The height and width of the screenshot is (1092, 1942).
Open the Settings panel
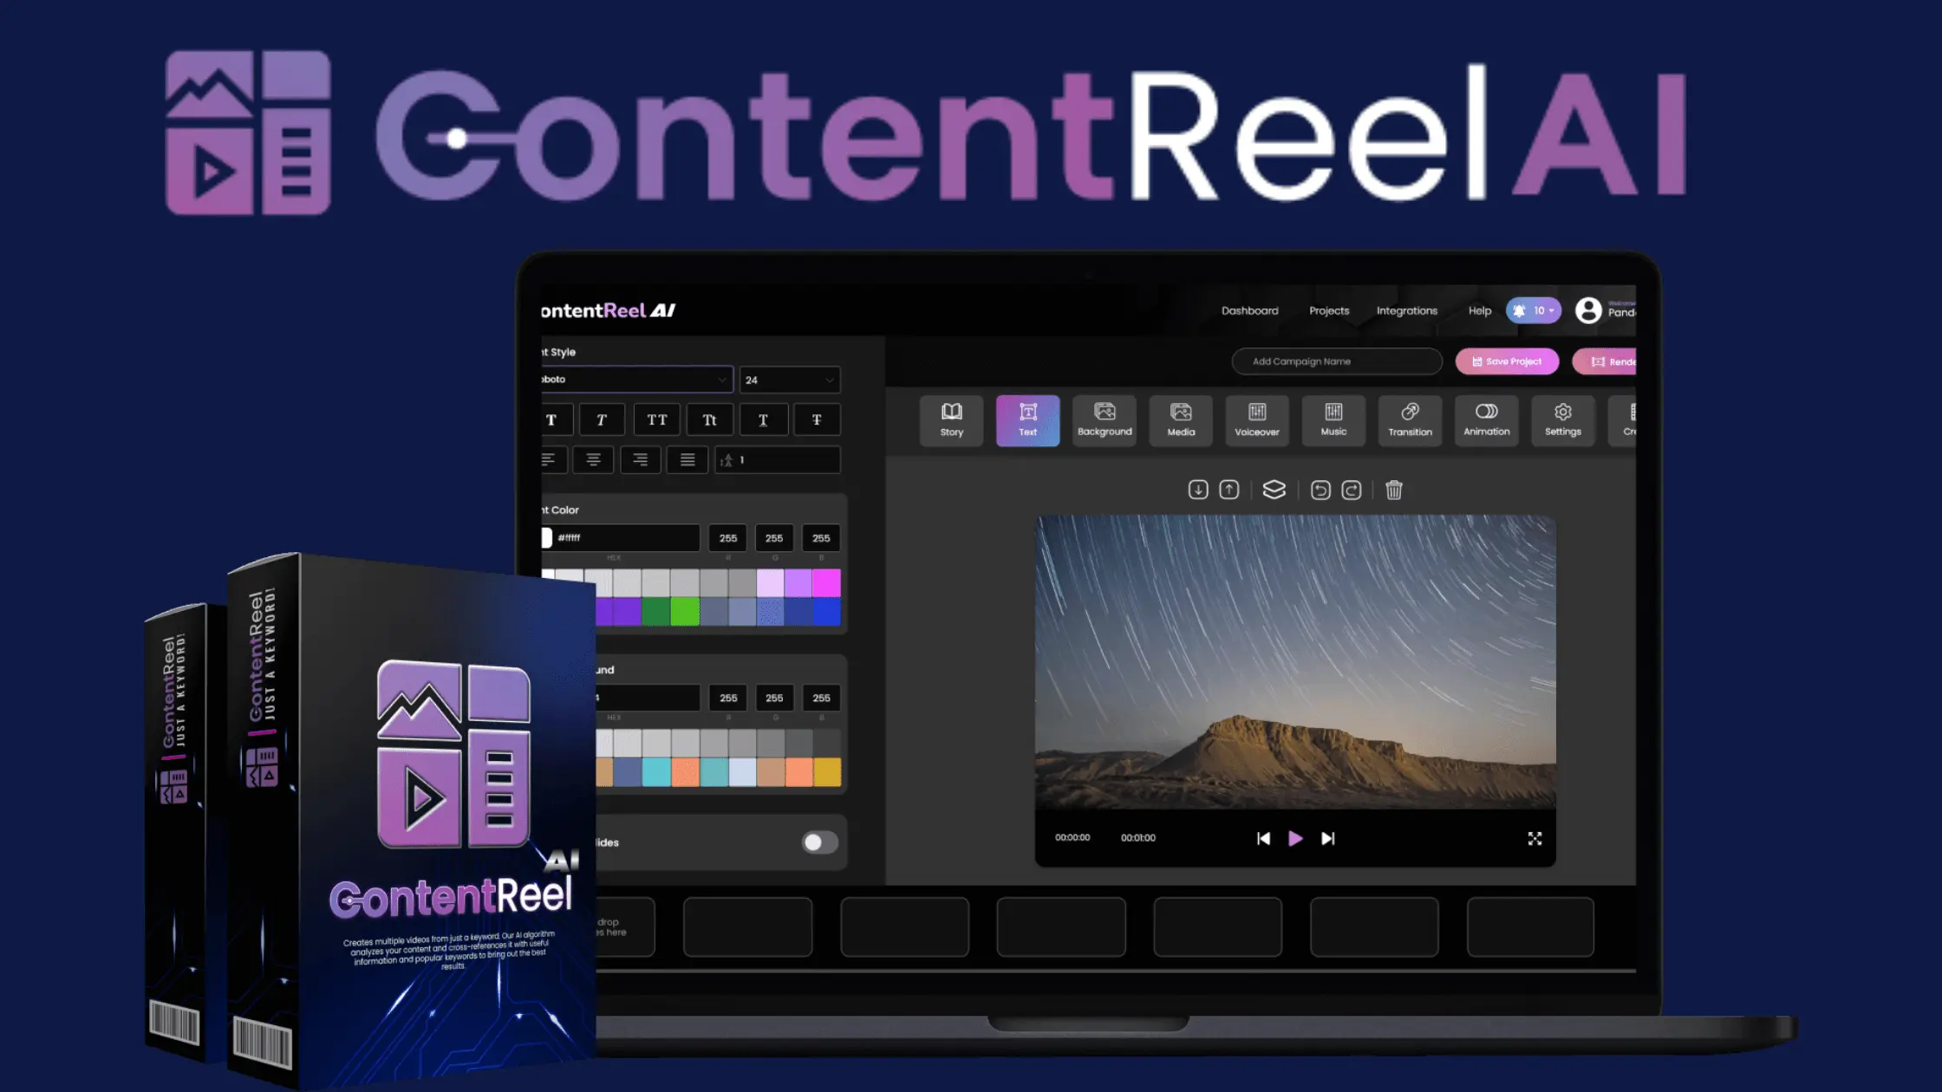click(x=1562, y=419)
